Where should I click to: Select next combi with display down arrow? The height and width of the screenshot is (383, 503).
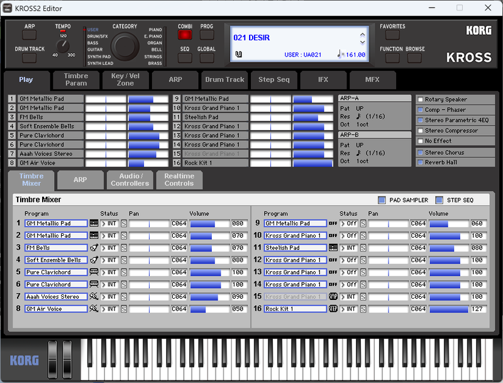click(x=363, y=42)
